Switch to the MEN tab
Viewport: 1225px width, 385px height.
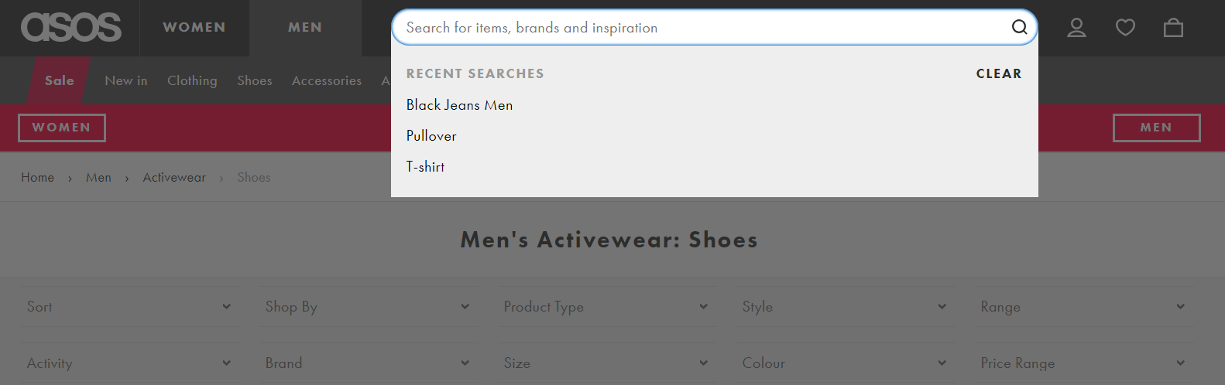pyautogui.click(x=305, y=28)
